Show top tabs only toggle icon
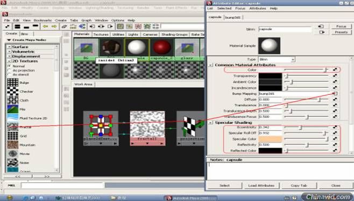This screenshot has height=201, width=354. [36, 26]
